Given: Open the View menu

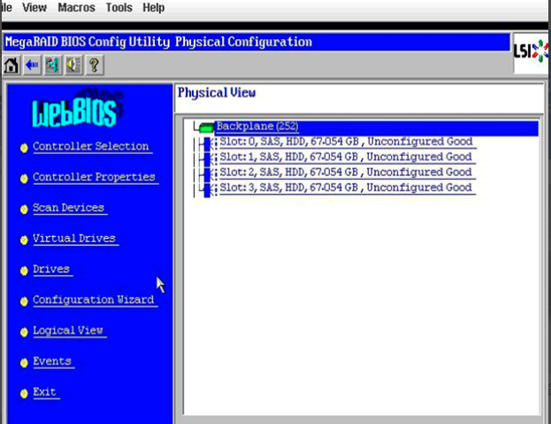Looking at the screenshot, I should [34, 7].
